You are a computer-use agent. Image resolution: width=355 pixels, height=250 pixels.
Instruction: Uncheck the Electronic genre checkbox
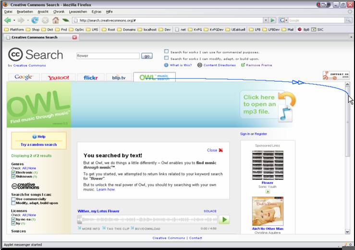click(13, 172)
